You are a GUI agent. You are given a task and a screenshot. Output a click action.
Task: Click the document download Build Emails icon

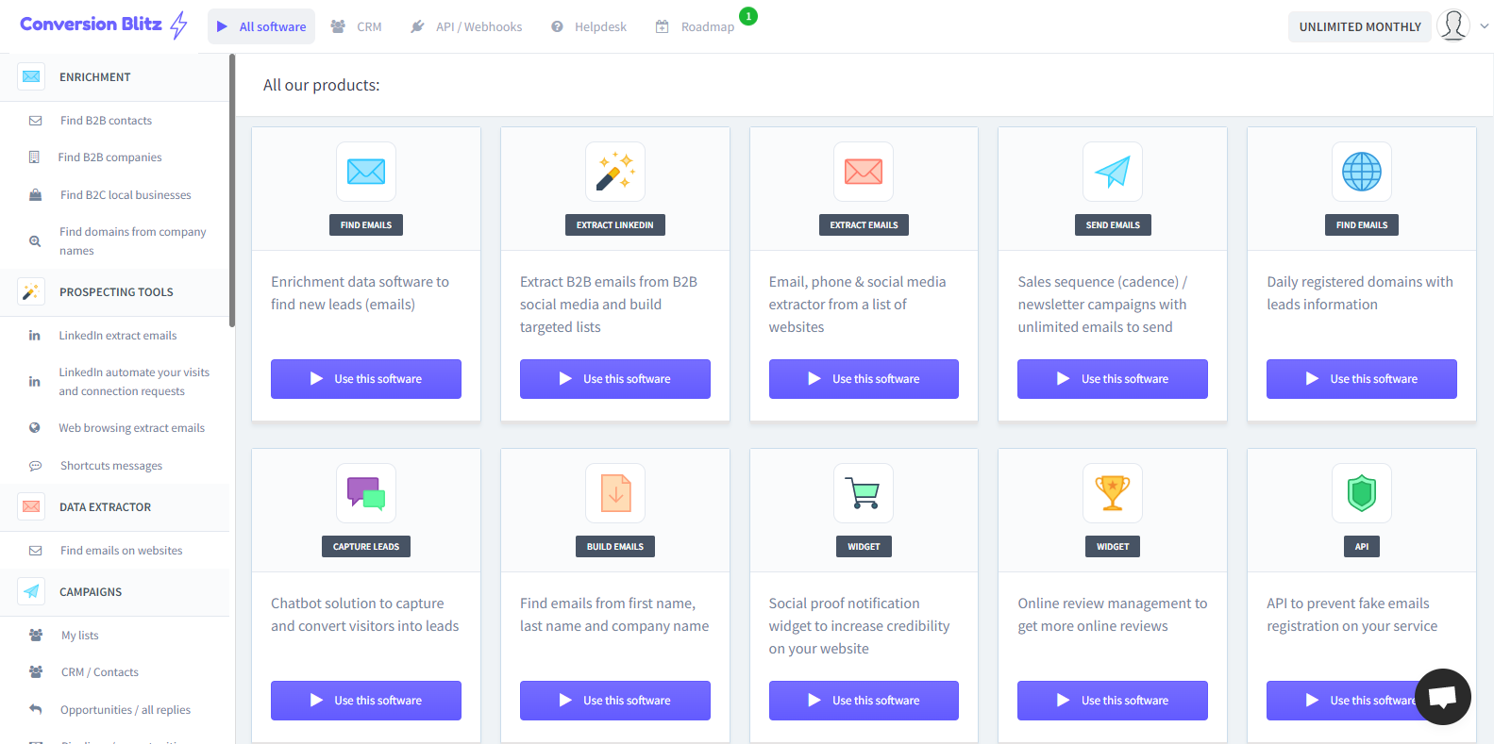point(615,493)
